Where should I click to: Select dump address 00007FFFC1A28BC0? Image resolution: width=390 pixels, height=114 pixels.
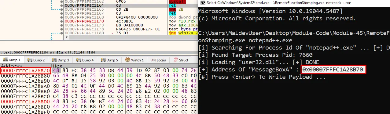click(x=25, y=96)
